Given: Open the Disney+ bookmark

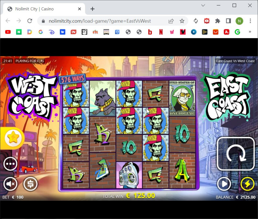Looking at the screenshot, I should (x=52, y=32).
